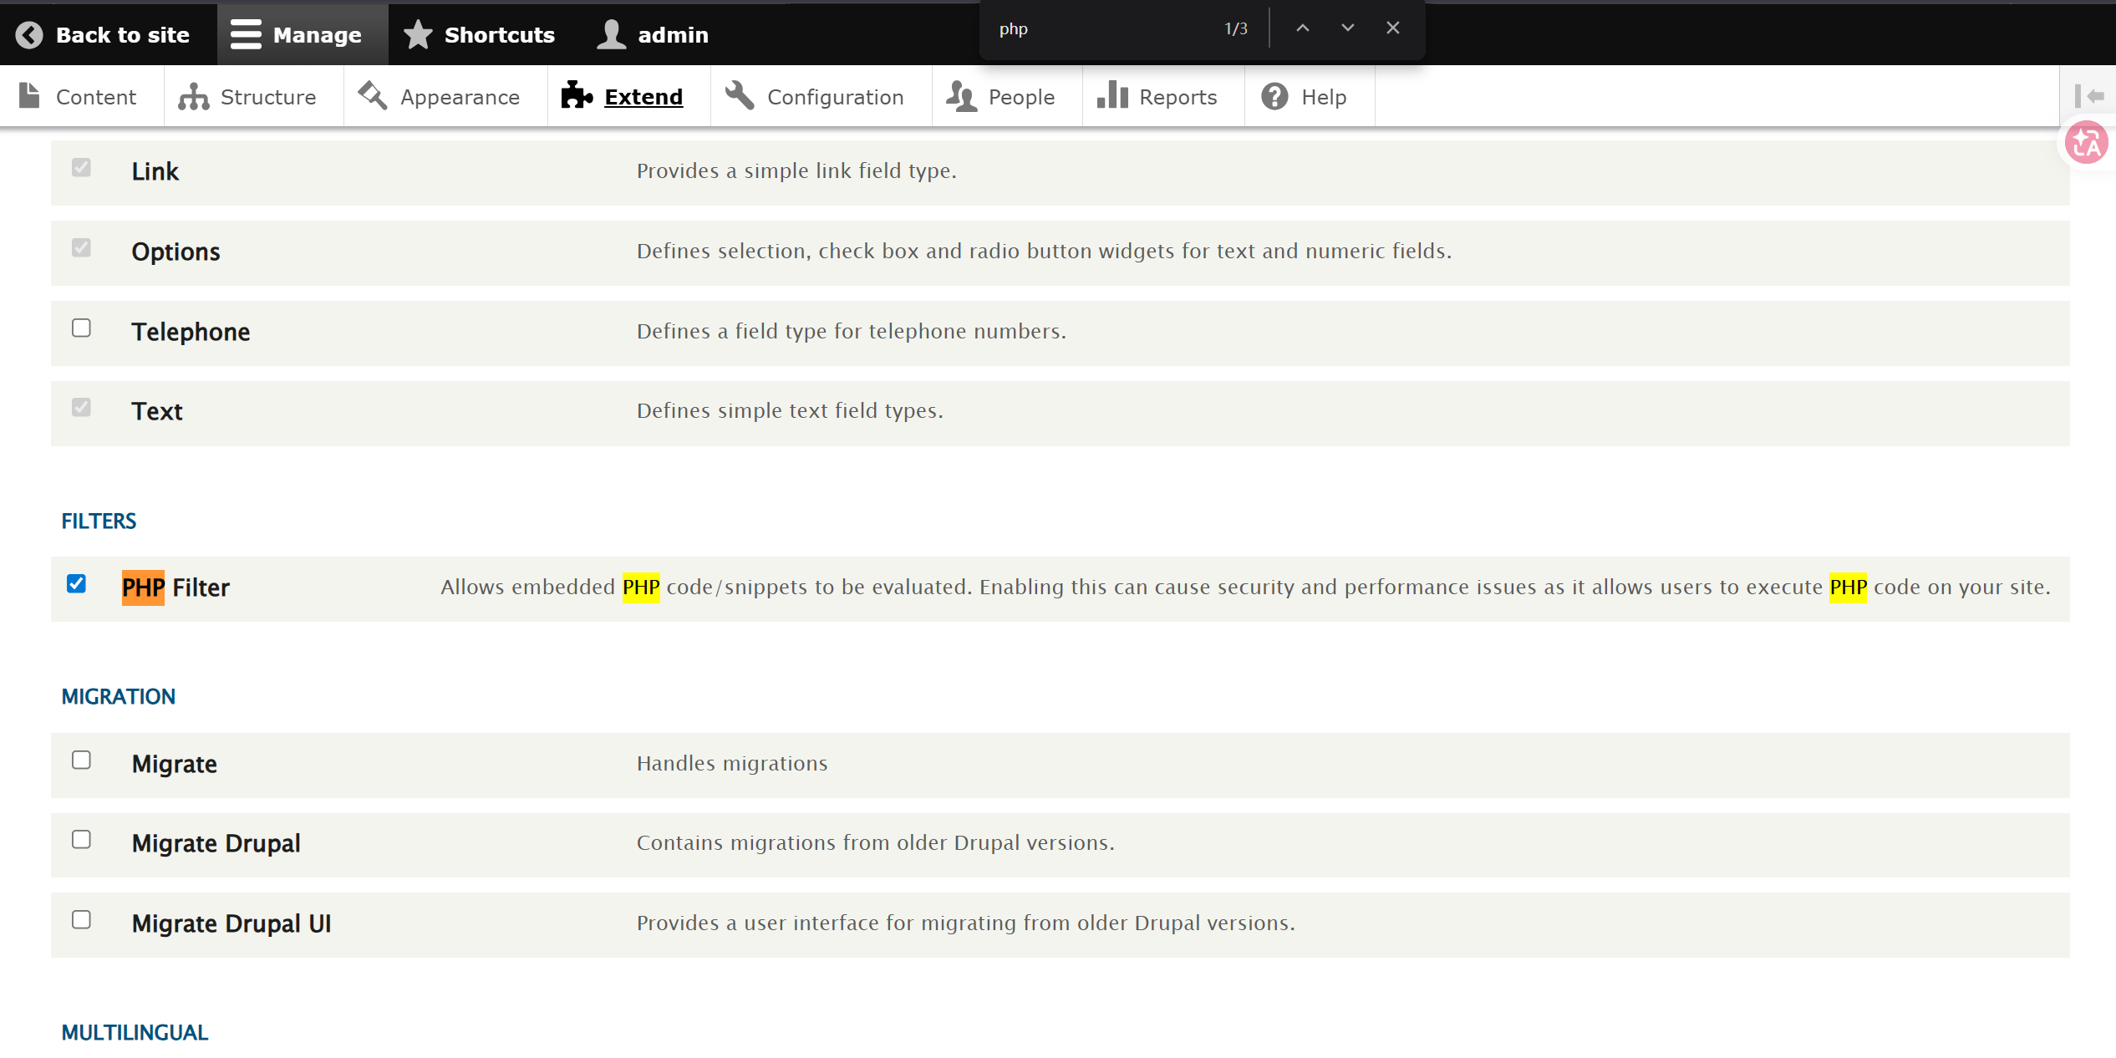Open Structure via its hierarchy icon

pyautogui.click(x=194, y=97)
